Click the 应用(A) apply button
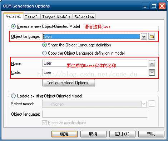The image size is (168, 141). pyautogui.click(x=122, y=134)
